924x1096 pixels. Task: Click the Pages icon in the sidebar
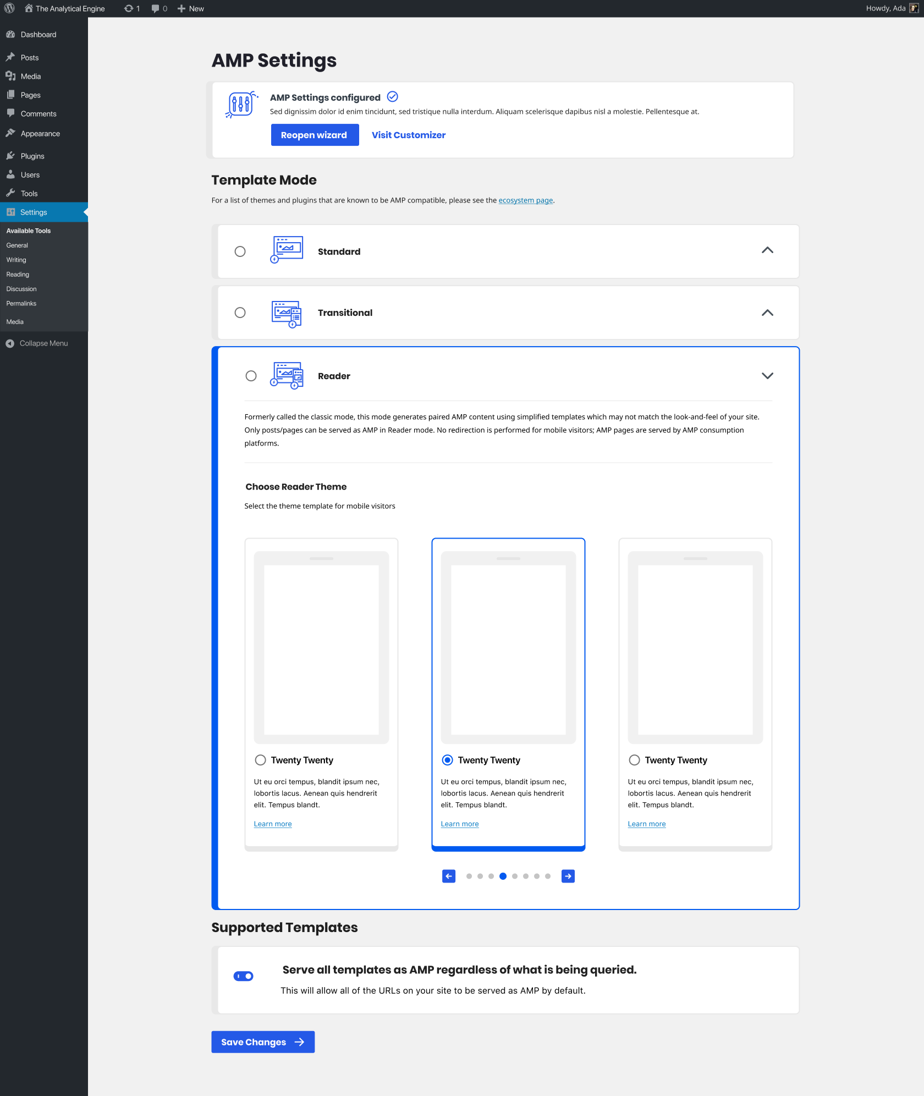click(10, 95)
